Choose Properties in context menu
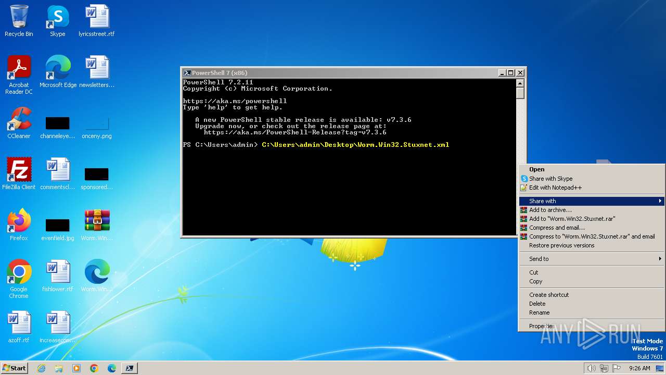666x375 pixels. pyautogui.click(x=592, y=326)
